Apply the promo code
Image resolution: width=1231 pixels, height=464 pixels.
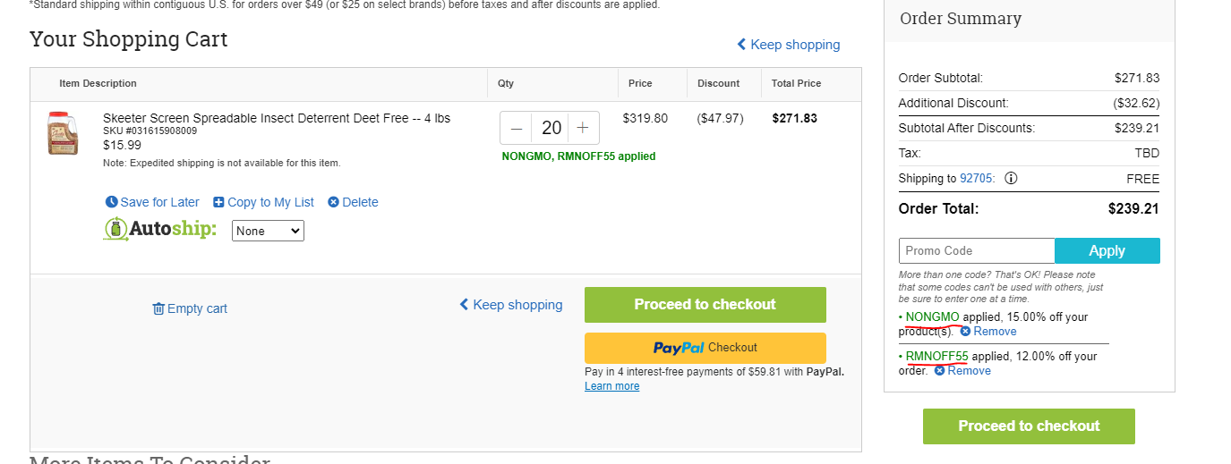point(1107,250)
